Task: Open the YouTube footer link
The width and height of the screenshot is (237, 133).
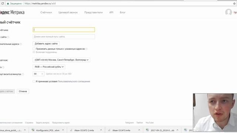Action: click(150, 123)
